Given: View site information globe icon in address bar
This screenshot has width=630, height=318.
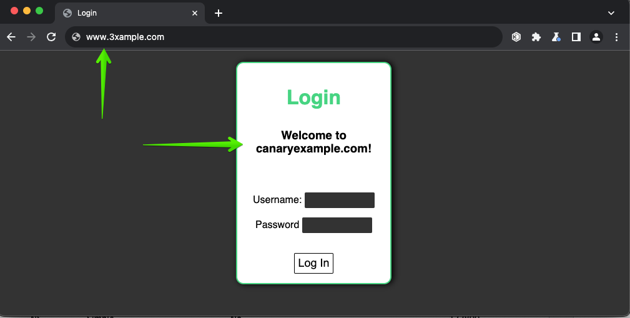Looking at the screenshot, I should 76,37.
